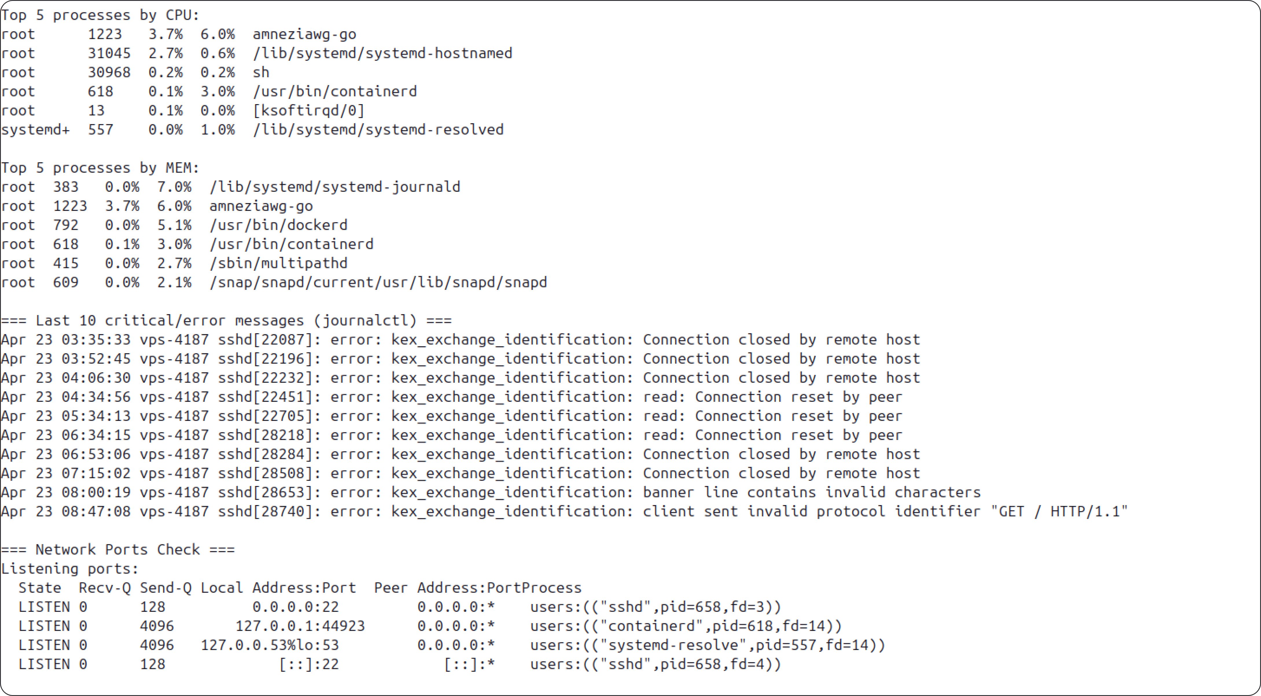The width and height of the screenshot is (1261, 696).
Task: Click the /sbin/multipathd process path
Action: 279,263
